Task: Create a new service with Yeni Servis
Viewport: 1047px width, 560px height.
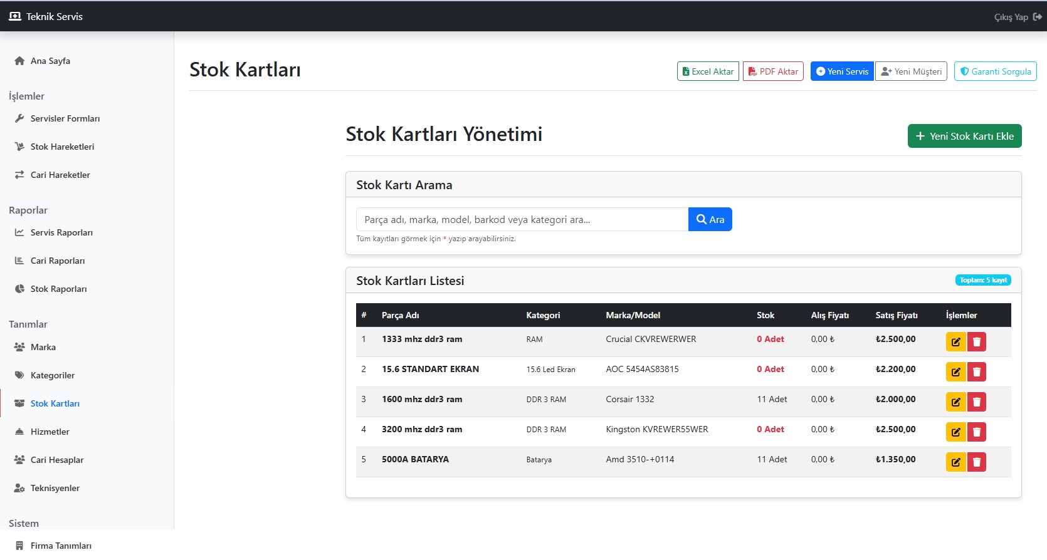Action: click(841, 71)
